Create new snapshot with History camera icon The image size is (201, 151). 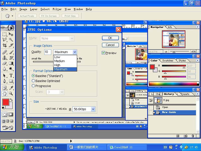[185, 136]
